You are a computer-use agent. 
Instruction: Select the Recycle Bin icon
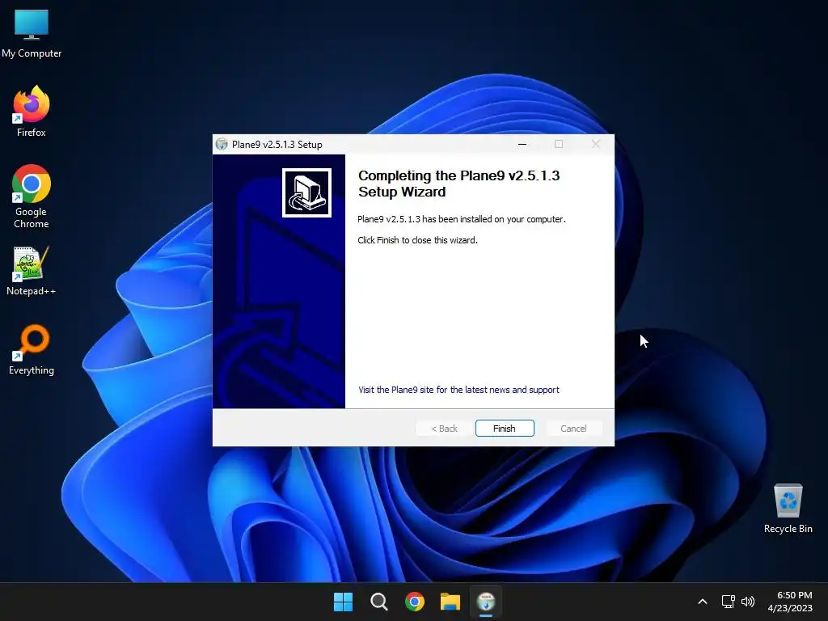[788, 509]
